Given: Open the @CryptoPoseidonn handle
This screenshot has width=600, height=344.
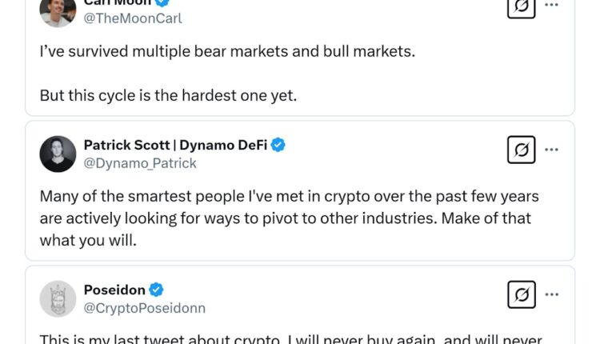Looking at the screenshot, I should [145, 308].
